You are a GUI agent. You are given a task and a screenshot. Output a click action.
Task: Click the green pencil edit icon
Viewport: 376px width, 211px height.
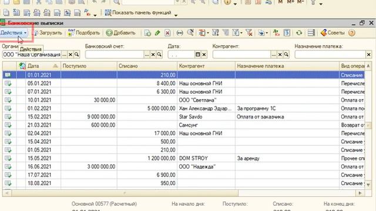point(157,33)
